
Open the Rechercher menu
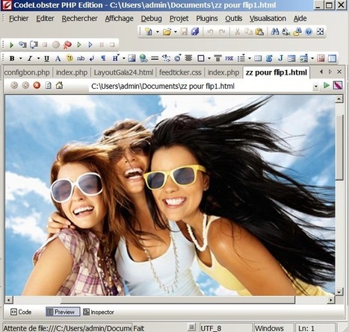tap(79, 19)
